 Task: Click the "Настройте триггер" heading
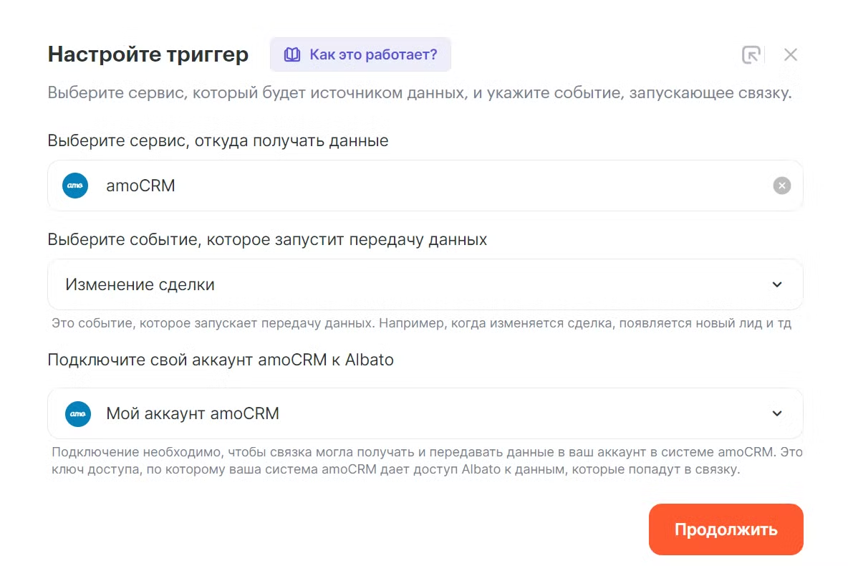[148, 54]
